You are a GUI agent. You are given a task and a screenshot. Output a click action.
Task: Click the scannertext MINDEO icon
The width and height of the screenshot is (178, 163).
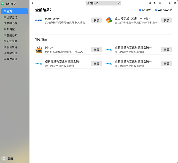39,20
